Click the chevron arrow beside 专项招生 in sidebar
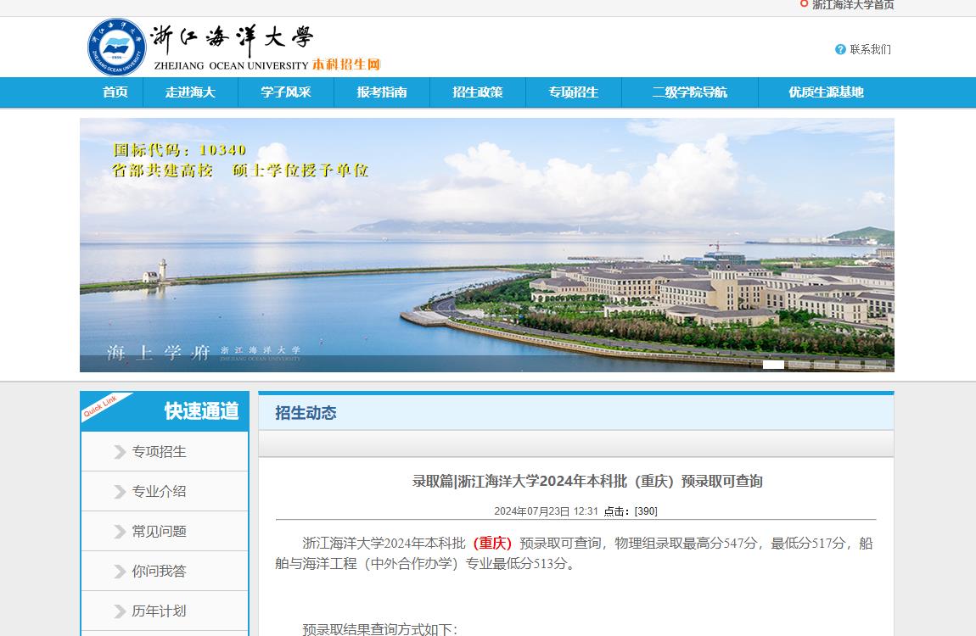This screenshot has height=636, width=976. [120, 452]
